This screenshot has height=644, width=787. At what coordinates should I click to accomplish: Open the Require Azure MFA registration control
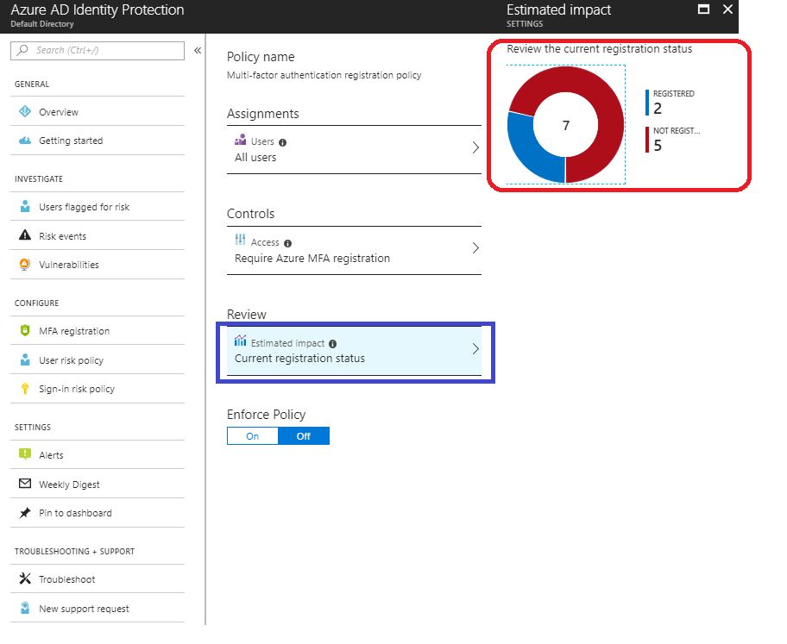point(354,250)
